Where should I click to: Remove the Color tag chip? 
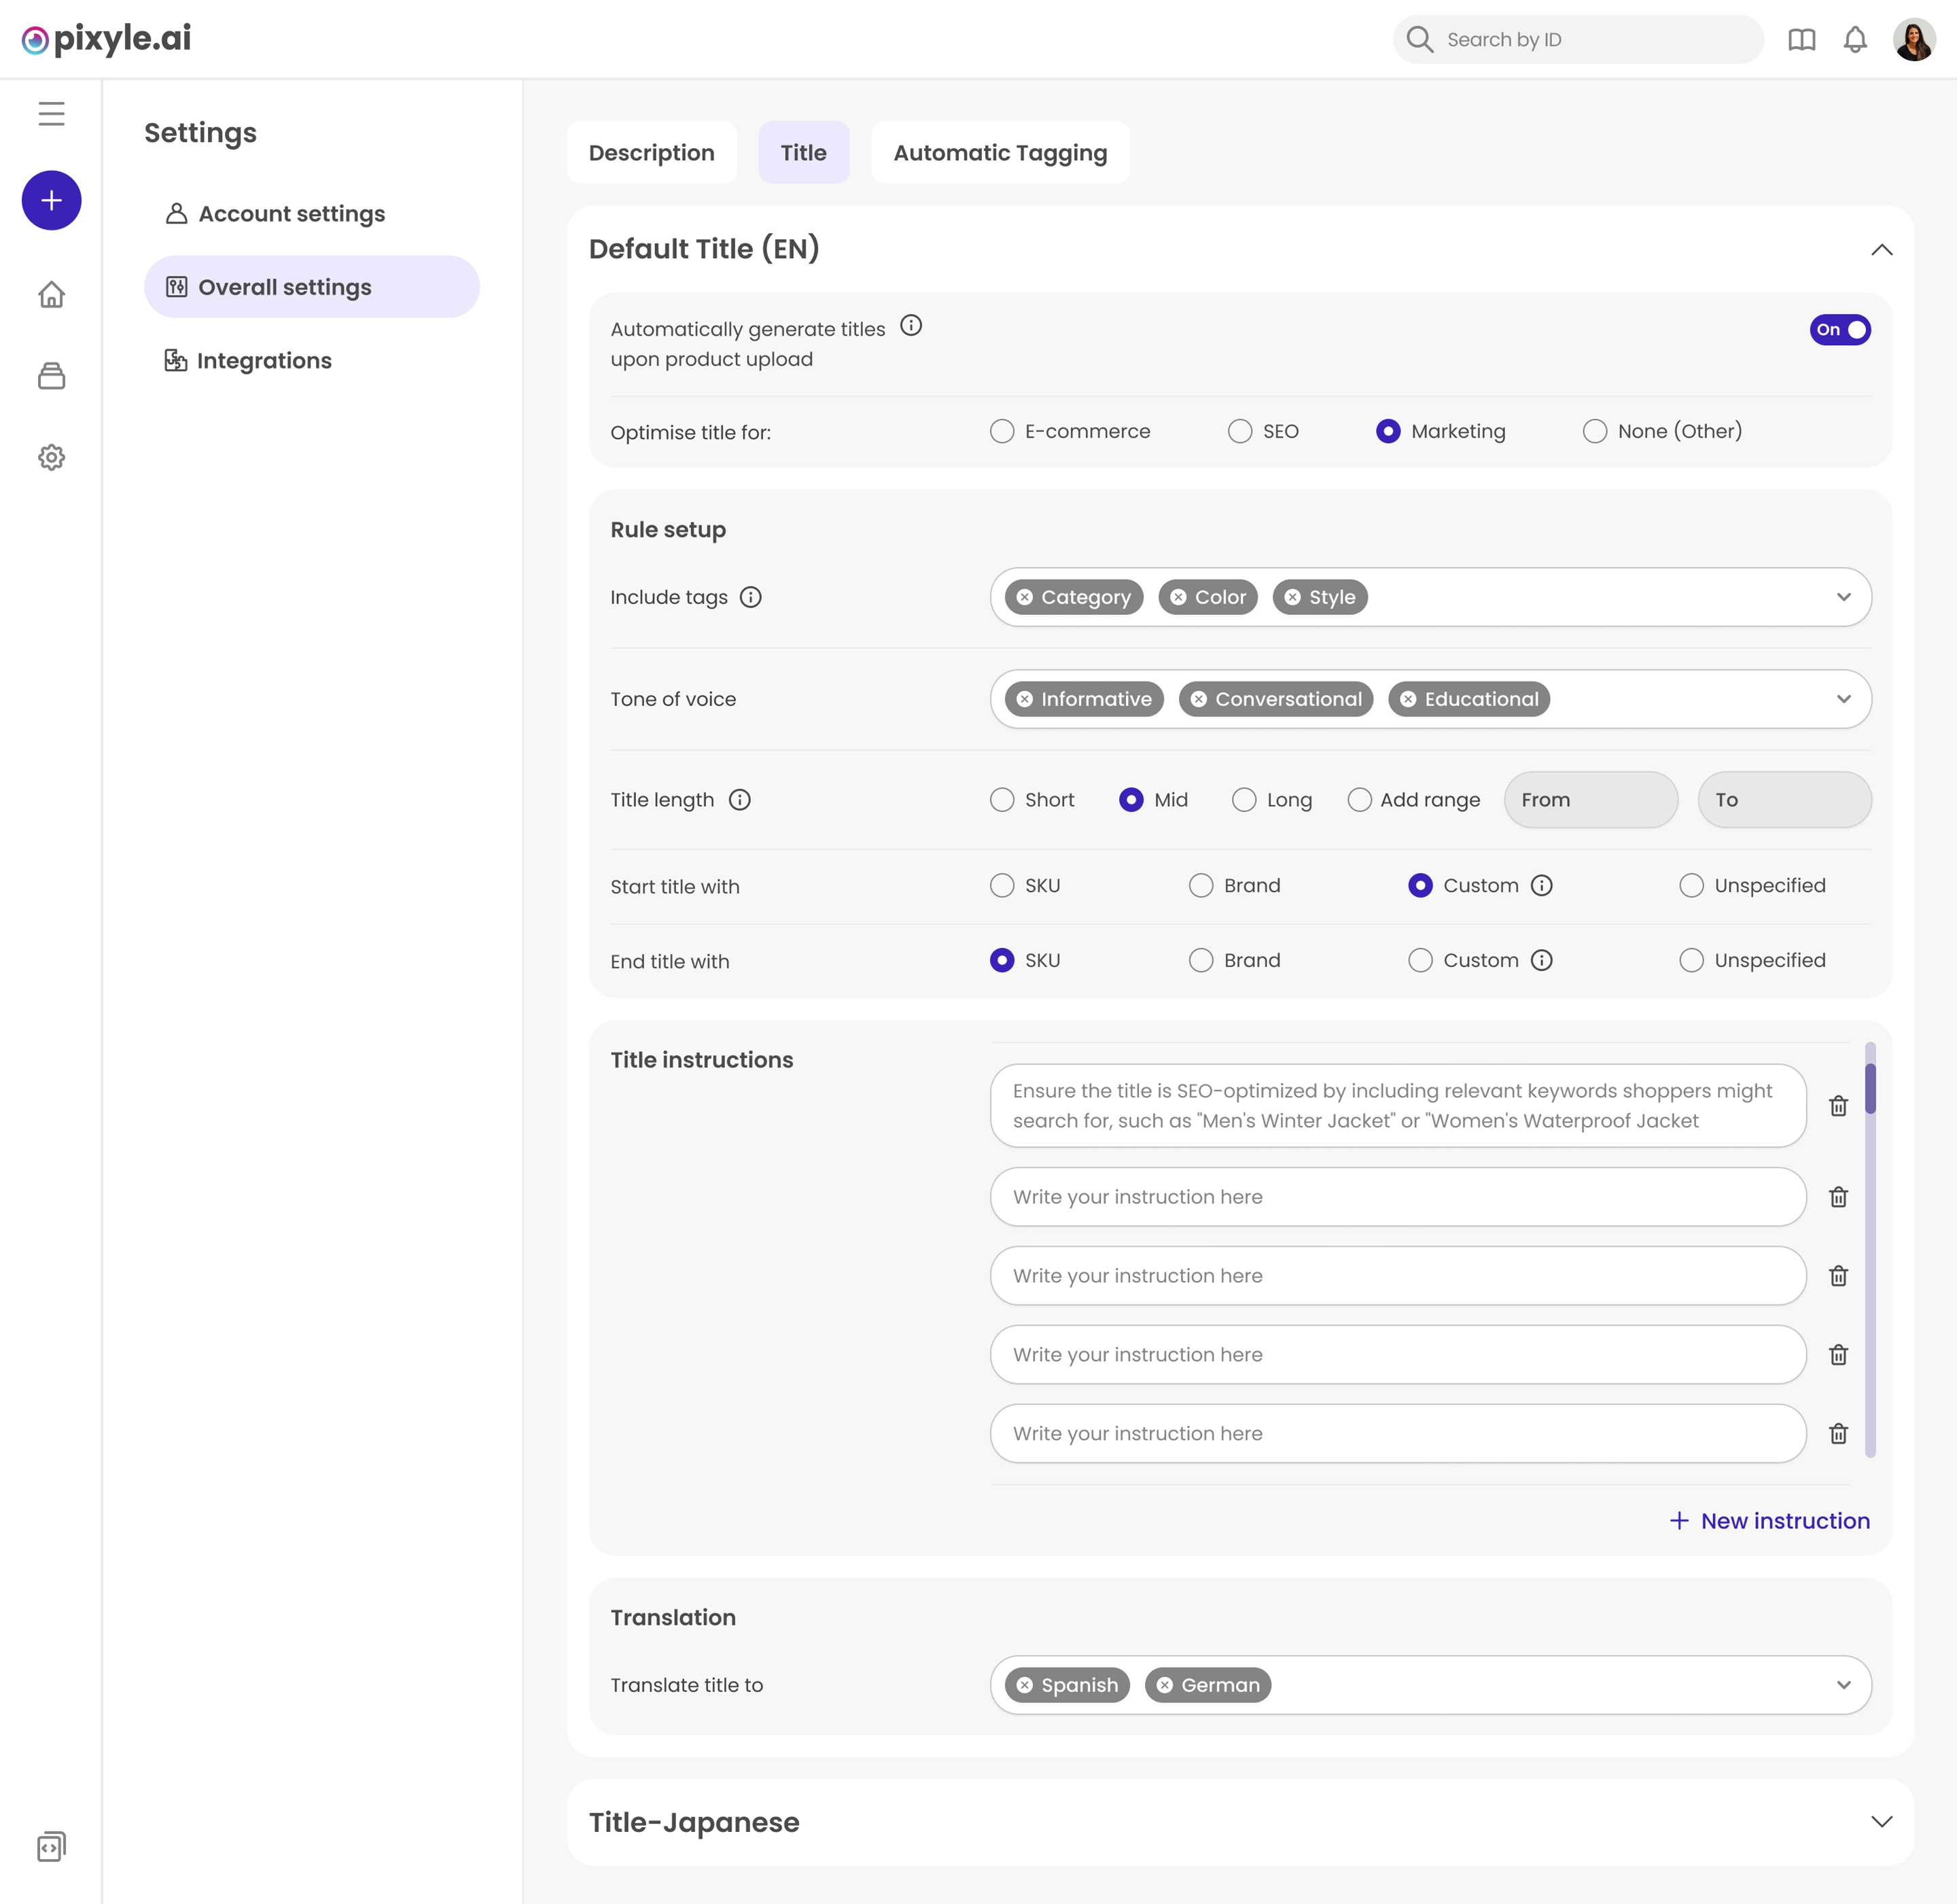[1178, 597]
